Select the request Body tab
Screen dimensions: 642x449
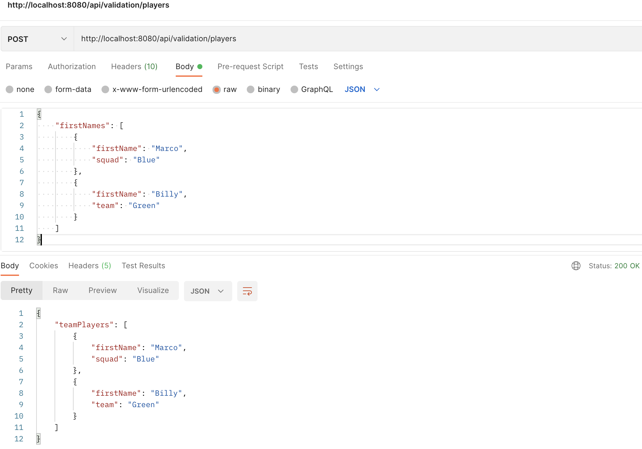(x=189, y=67)
